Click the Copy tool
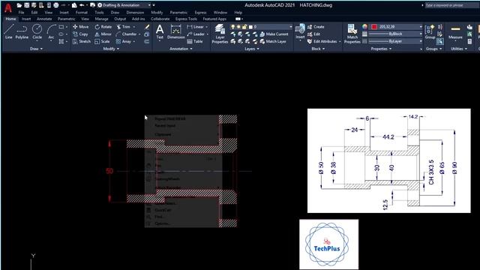 [x=80, y=34]
